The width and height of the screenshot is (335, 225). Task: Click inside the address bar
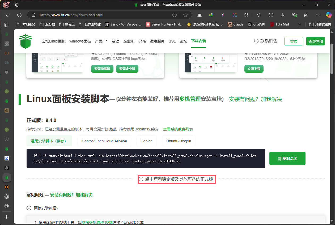(x=106, y=15)
